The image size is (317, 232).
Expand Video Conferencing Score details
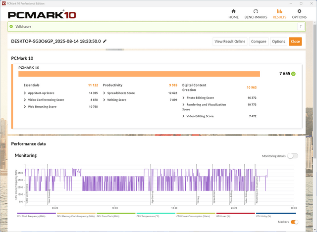[x=25, y=100]
